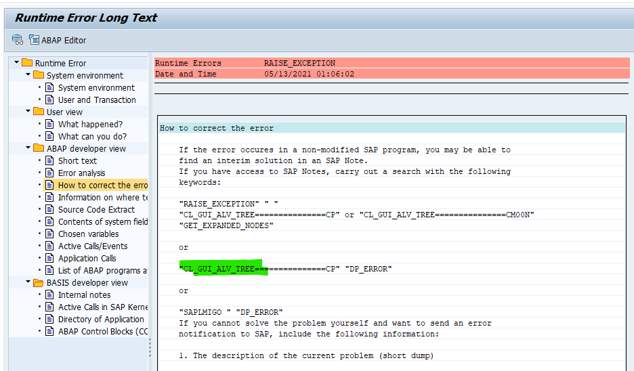Select How to correct the error node

[x=103, y=185]
